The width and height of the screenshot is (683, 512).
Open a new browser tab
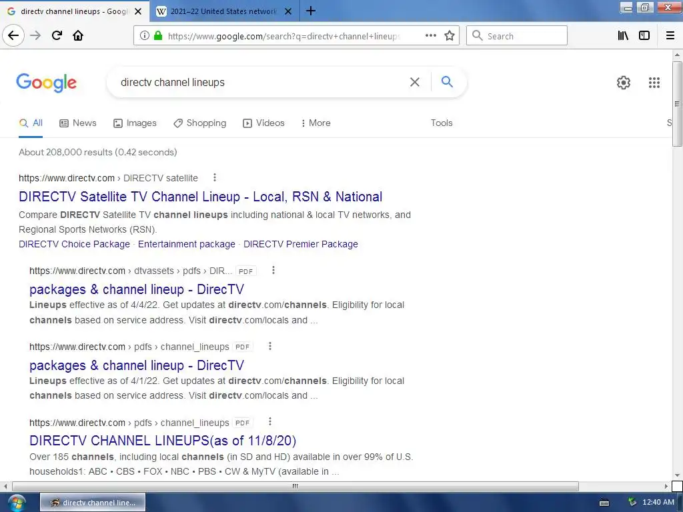[x=311, y=11]
